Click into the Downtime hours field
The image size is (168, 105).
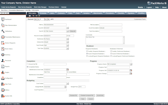[55, 78]
